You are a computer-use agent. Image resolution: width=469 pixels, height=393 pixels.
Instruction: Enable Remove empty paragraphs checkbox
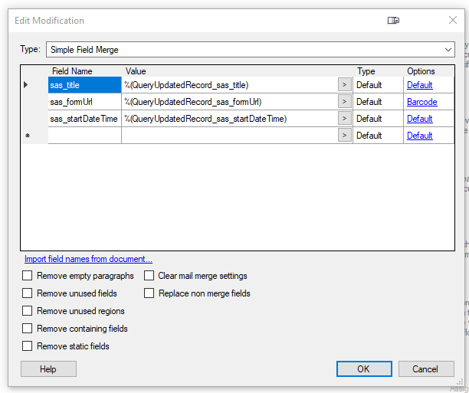point(28,276)
